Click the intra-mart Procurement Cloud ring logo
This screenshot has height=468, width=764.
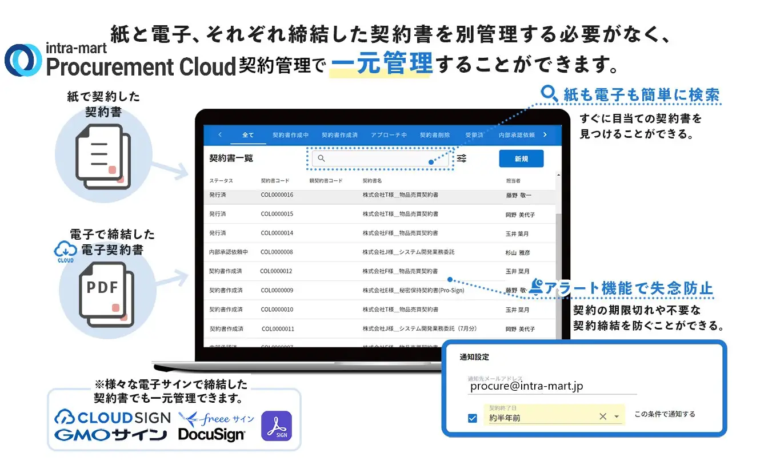23,60
